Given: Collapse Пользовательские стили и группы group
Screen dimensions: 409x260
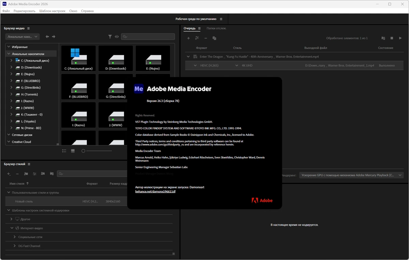Looking at the screenshot, I should 9,192.
